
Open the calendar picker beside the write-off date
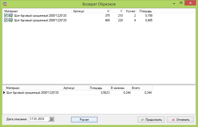[51, 119]
